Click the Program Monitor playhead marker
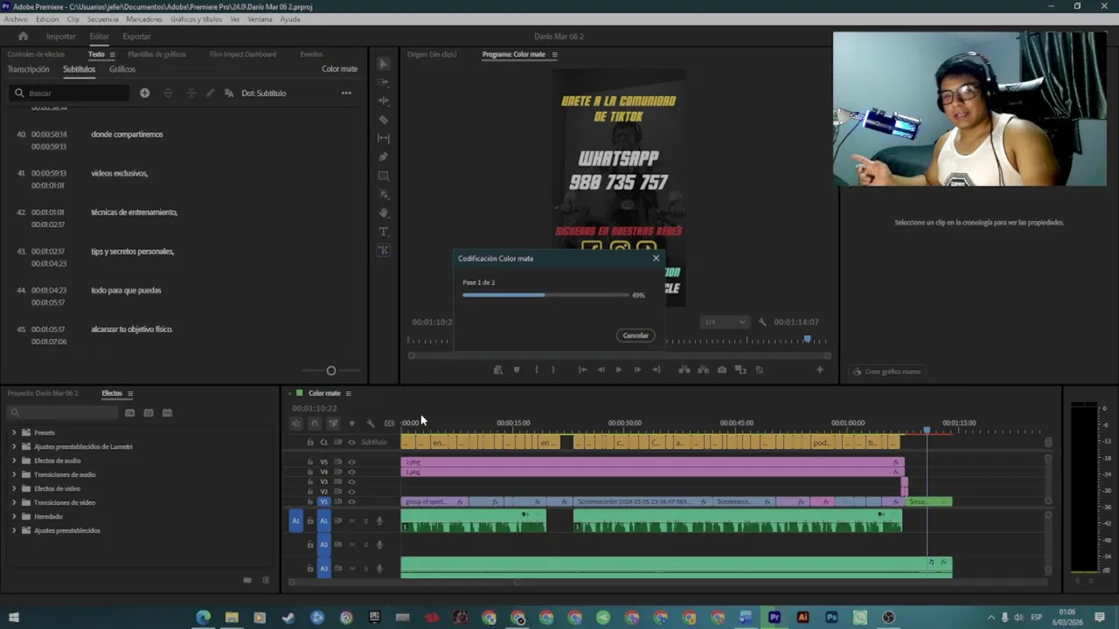This screenshot has width=1119, height=629. click(x=807, y=339)
